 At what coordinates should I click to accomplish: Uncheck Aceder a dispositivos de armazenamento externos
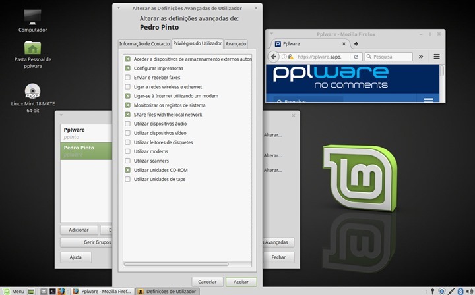tap(127, 59)
